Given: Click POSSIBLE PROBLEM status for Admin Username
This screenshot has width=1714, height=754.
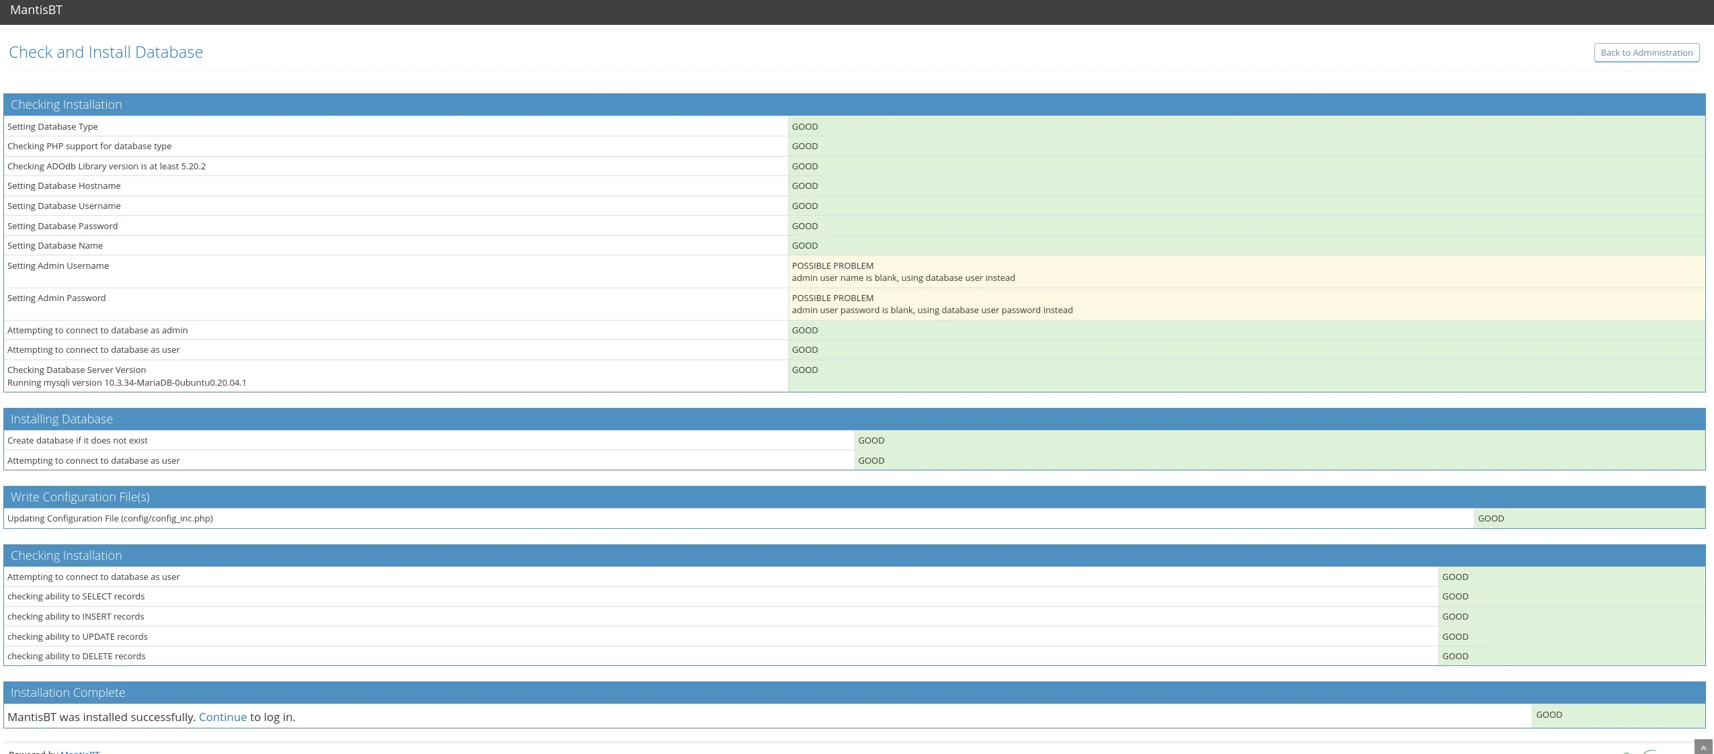Looking at the screenshot, I should coord(832,265).
